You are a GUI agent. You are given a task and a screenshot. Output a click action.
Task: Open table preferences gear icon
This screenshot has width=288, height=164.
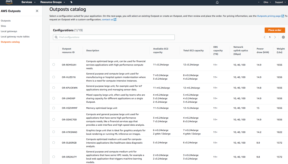(x=283, y=37)
